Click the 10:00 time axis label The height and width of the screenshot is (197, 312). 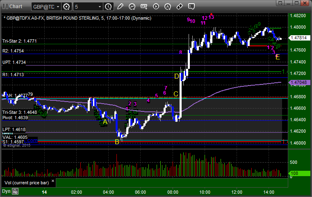[x=205, y=192]
